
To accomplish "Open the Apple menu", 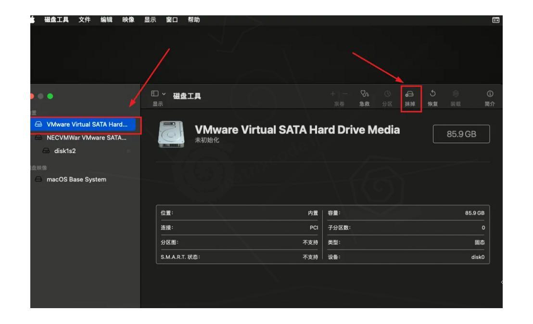I will click(x=33, y=20).
